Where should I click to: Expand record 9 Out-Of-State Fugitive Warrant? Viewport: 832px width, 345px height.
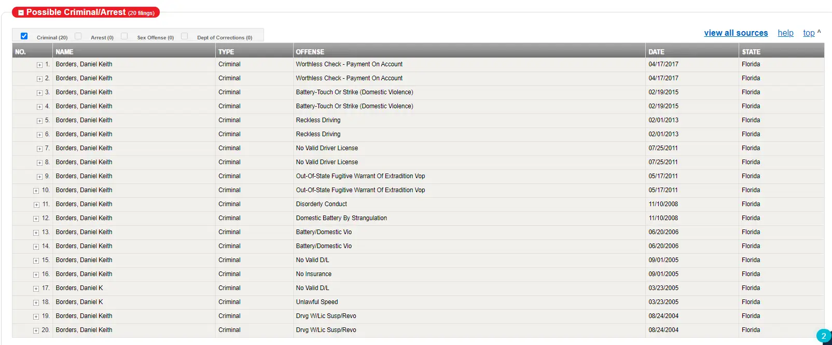(39, 177)
